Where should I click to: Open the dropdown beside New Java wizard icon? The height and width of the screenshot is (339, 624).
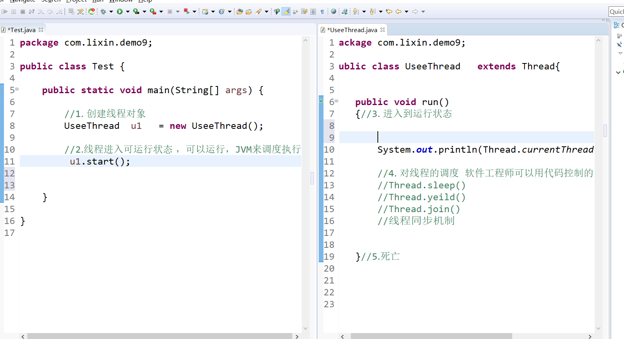[213, 11]
